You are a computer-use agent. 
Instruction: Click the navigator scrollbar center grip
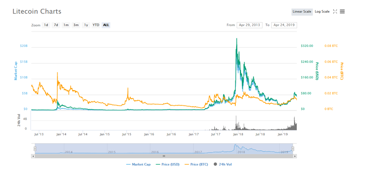click(x=164, y=156)
